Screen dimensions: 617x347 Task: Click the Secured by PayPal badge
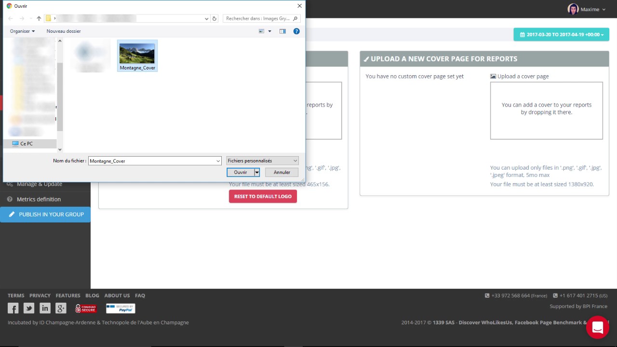[121, 308]
